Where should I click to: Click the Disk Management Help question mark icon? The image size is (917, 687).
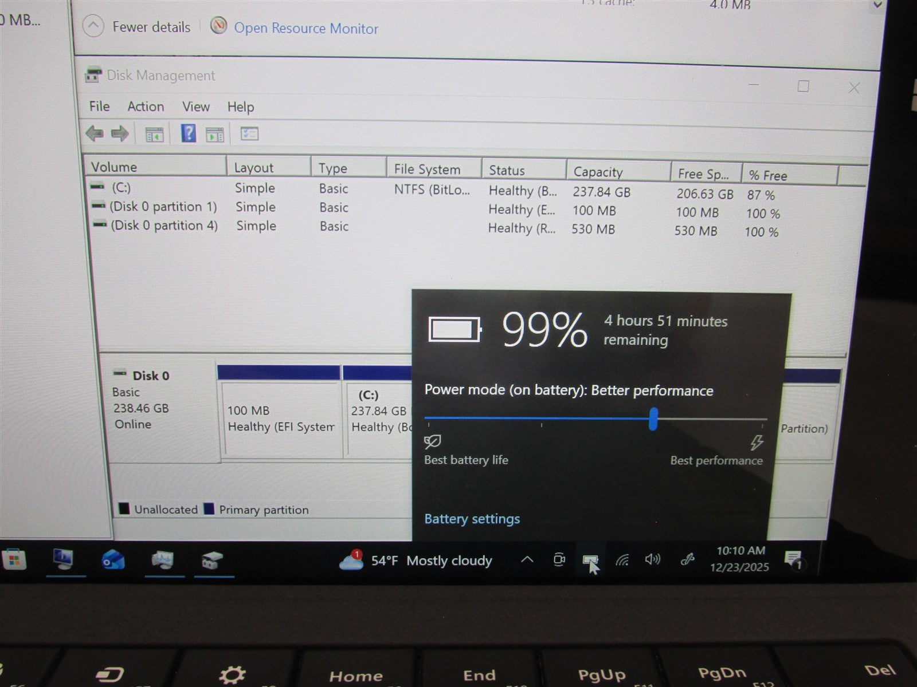pos(187,133)
